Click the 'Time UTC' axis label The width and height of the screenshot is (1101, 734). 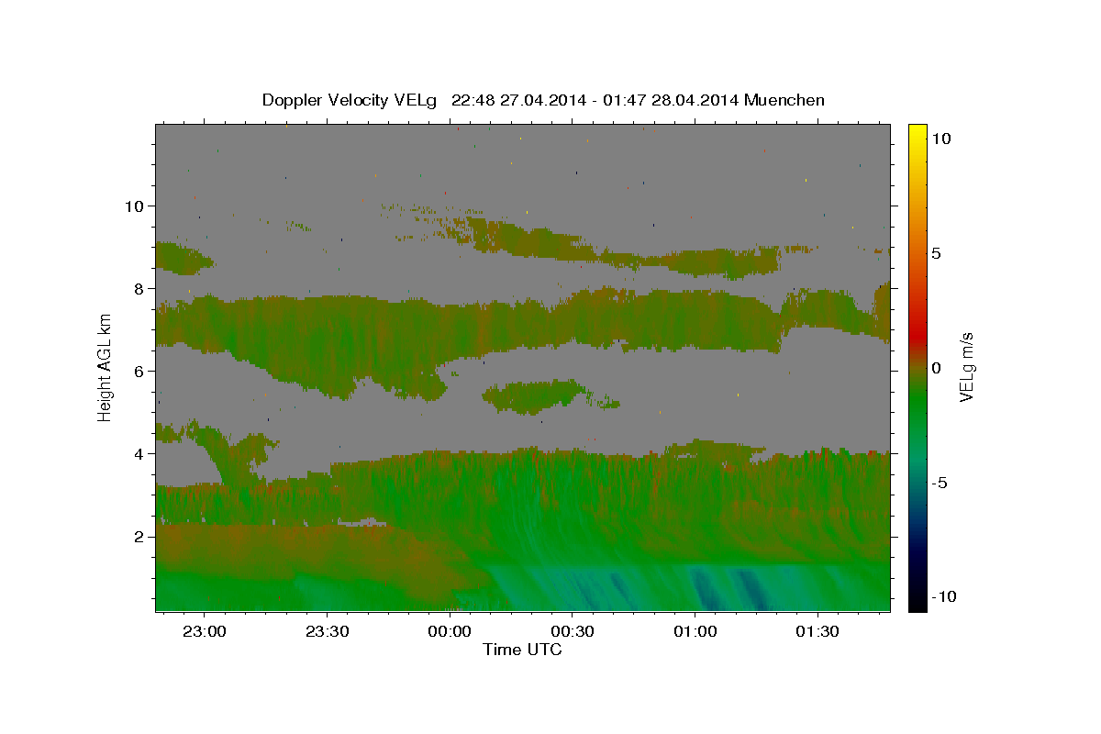point(522,650)
